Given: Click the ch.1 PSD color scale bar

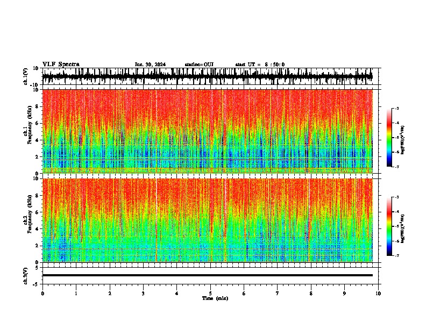Looking at the screenshot, I should (389, 138).
